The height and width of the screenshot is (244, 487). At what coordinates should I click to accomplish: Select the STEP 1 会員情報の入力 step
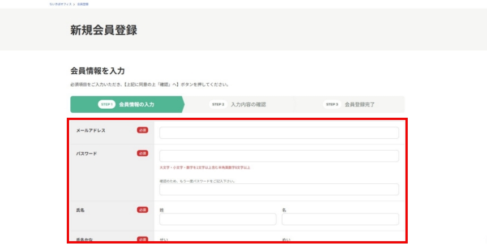pyautogui.click(x=126, y=104)
